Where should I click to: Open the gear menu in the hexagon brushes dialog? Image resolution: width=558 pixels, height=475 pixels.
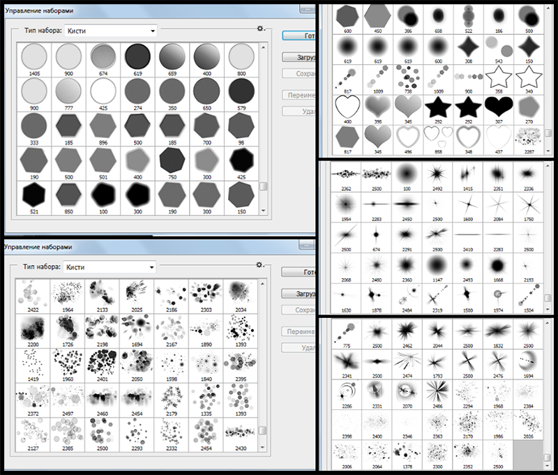click(260, 29)
